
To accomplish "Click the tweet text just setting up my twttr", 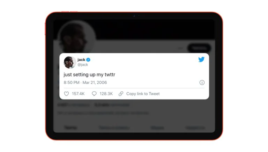I will [89, 75].
